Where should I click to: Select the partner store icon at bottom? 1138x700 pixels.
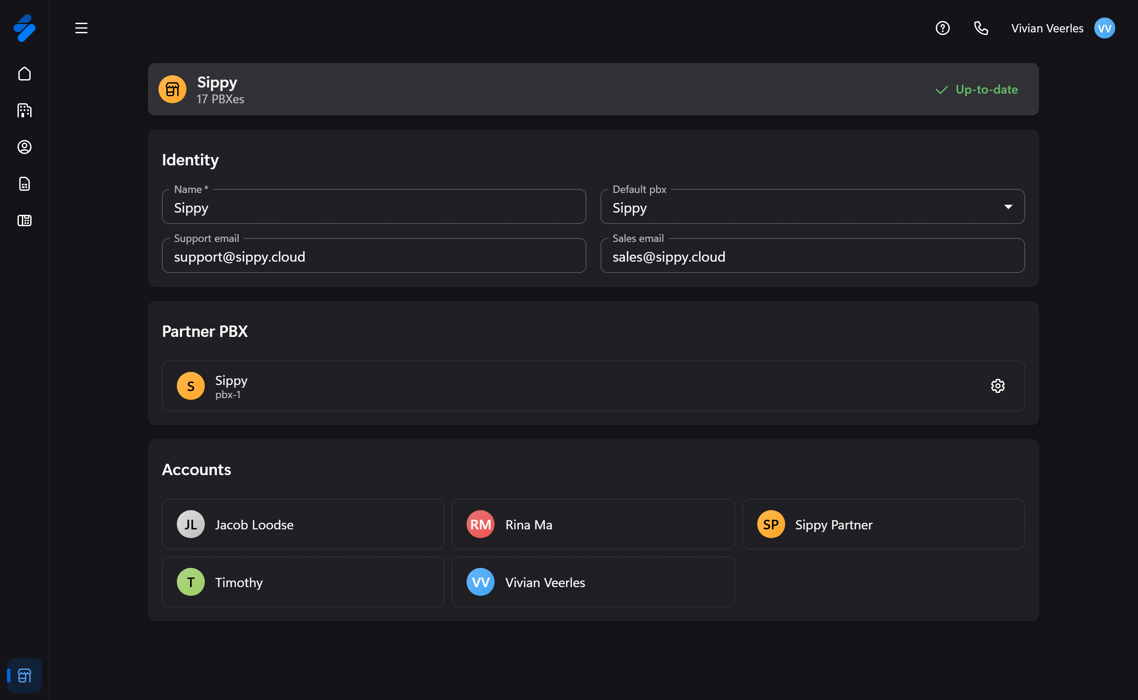click(x=25, y=675)
